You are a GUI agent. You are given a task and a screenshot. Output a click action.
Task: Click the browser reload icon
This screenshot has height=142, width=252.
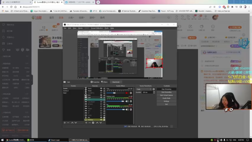[11, 7]
